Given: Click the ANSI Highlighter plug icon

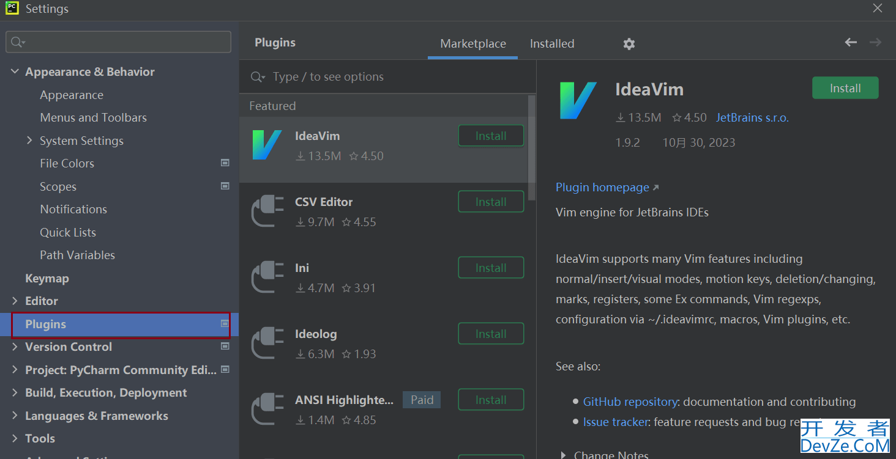Looking at the screenshot, I should [268, 409].
